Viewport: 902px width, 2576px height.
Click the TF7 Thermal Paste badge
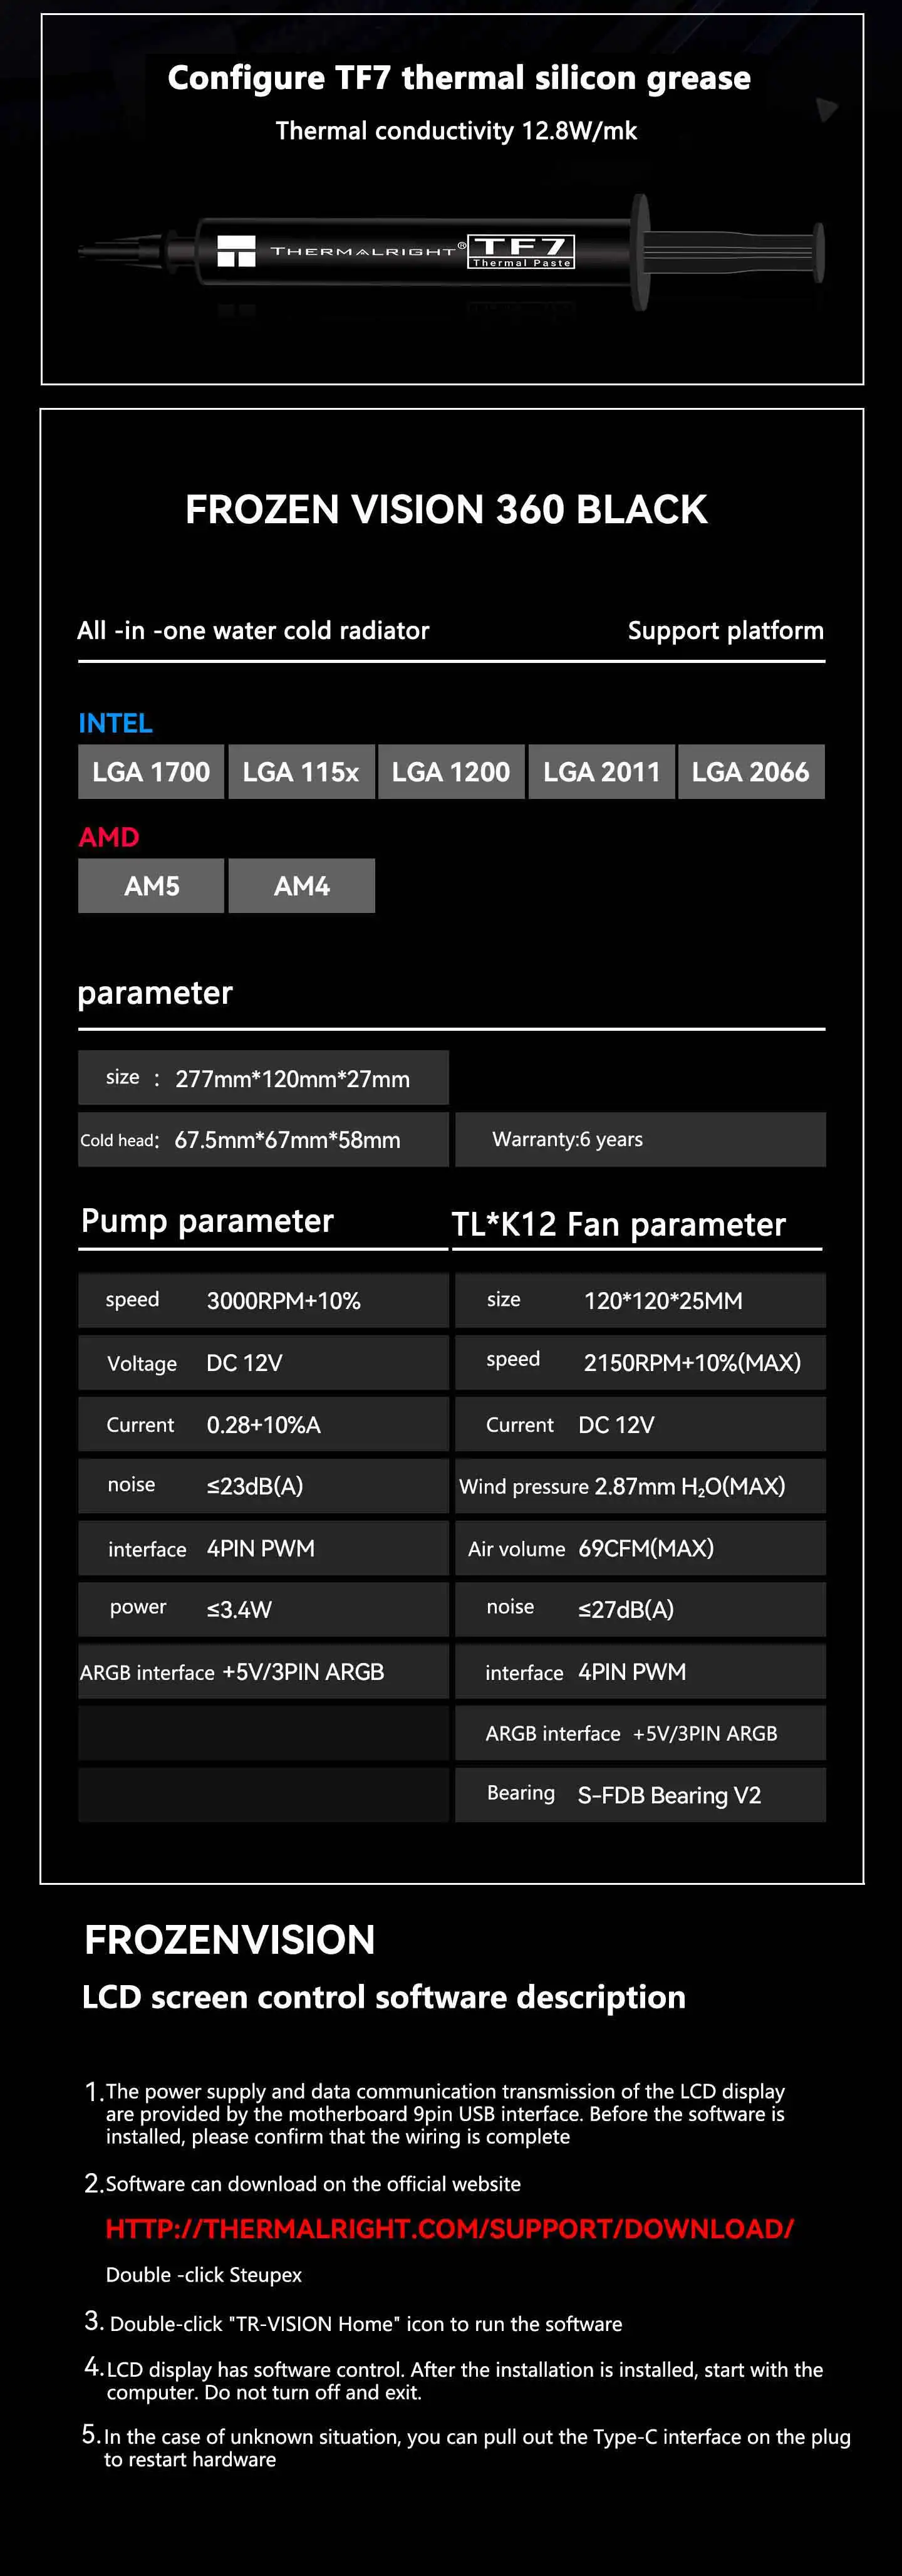pos(521,251)
